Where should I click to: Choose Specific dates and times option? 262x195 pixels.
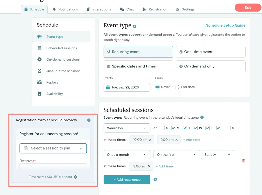(138, 66)
